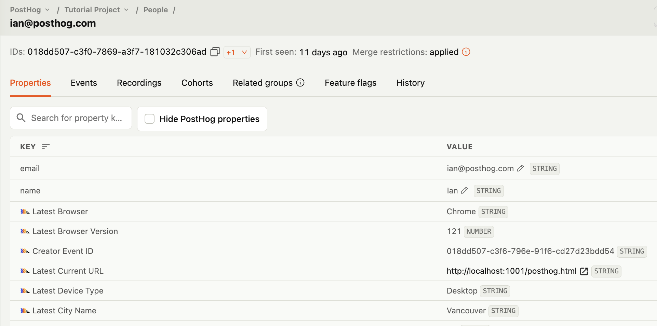Click the 'name' property key

coord(30,191)
